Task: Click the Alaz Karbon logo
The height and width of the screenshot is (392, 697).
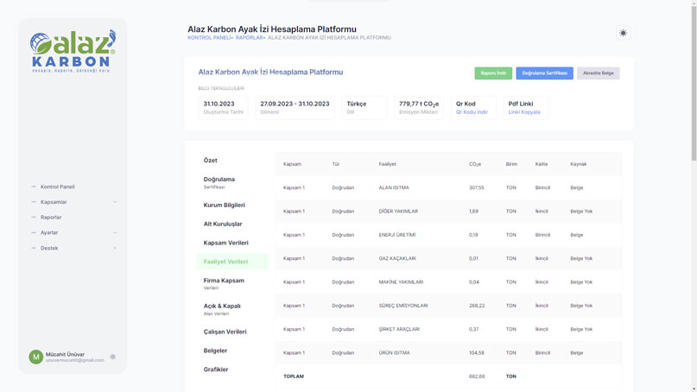Action: click(x=73, y=51)
